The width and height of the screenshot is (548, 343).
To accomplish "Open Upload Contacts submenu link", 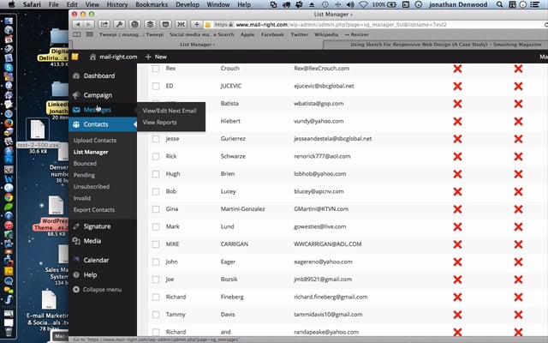I will (95, 141).
